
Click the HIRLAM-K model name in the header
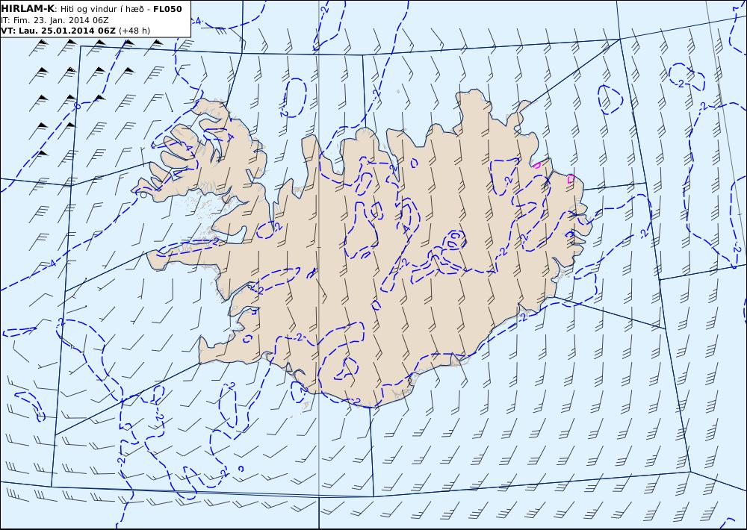(x=28, y=9)
